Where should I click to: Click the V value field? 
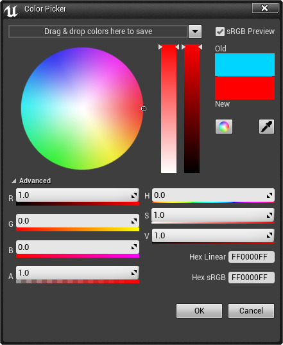tap(213, 235)
